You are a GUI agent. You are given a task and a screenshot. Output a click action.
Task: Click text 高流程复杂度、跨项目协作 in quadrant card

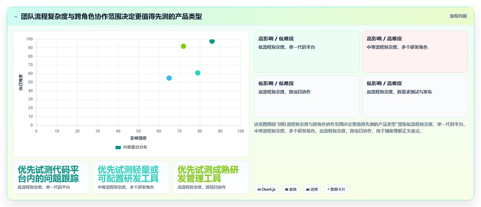pos(284,92)
